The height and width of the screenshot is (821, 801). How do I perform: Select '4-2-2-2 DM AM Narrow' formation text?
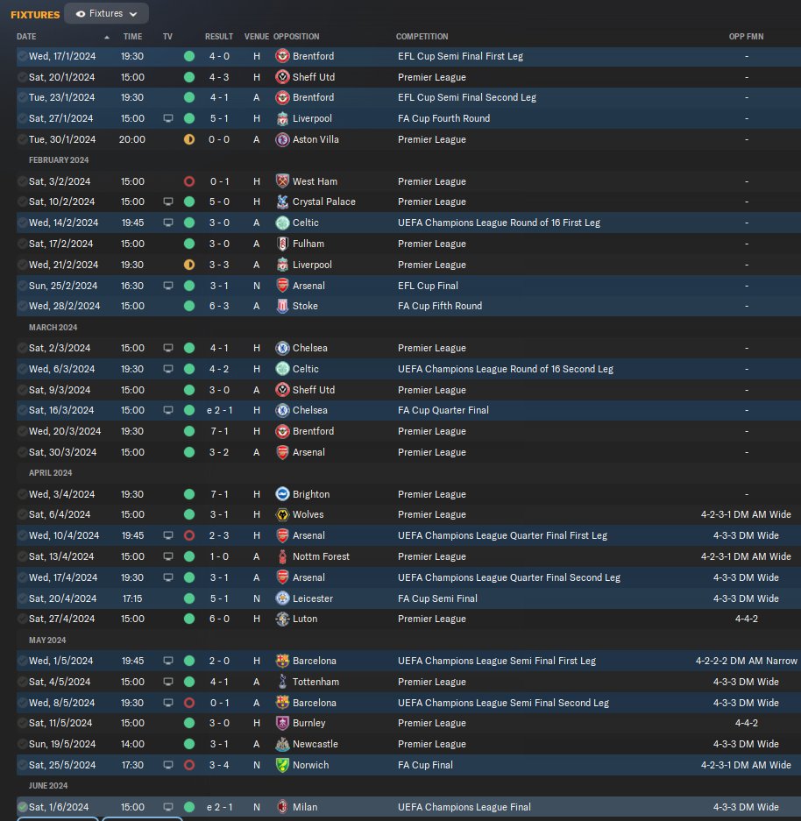point(746,661)
